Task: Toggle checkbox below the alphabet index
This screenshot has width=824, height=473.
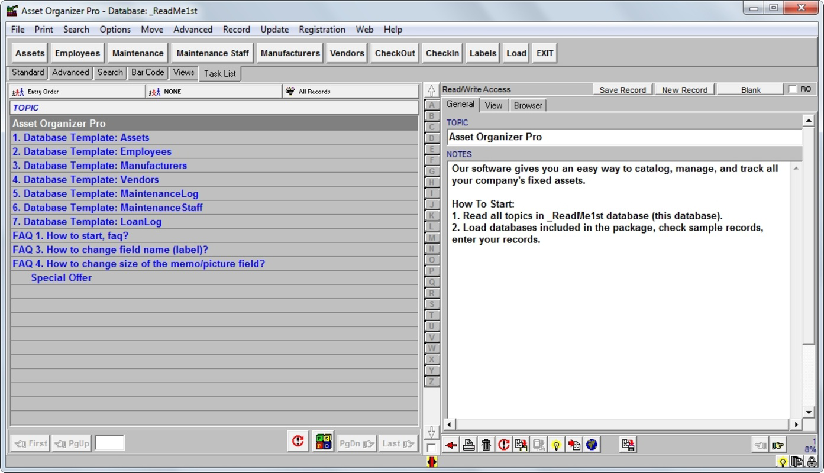Action: point(431,448)
